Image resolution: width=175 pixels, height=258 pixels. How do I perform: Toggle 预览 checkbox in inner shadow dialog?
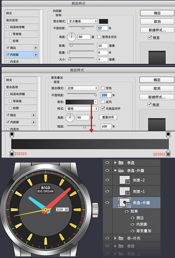click(150, 37)
